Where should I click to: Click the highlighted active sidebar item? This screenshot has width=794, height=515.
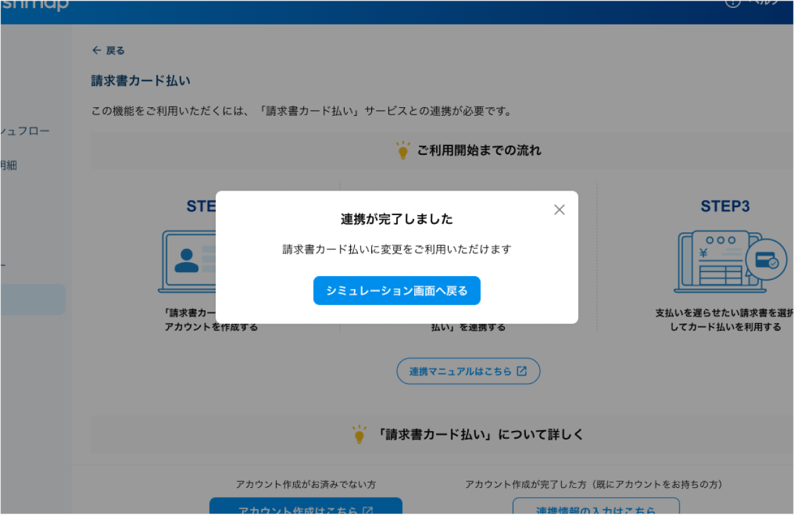coord(32,300)
